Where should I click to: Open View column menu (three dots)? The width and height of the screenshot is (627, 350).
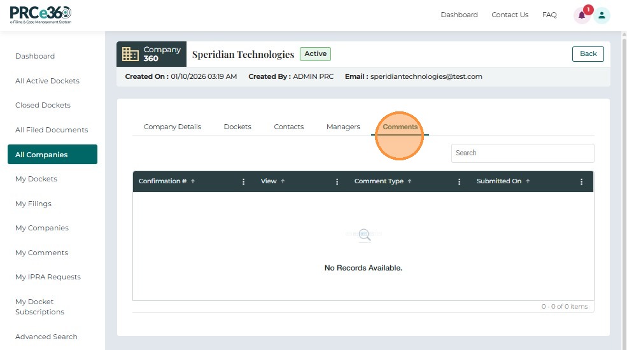point(337,182)
